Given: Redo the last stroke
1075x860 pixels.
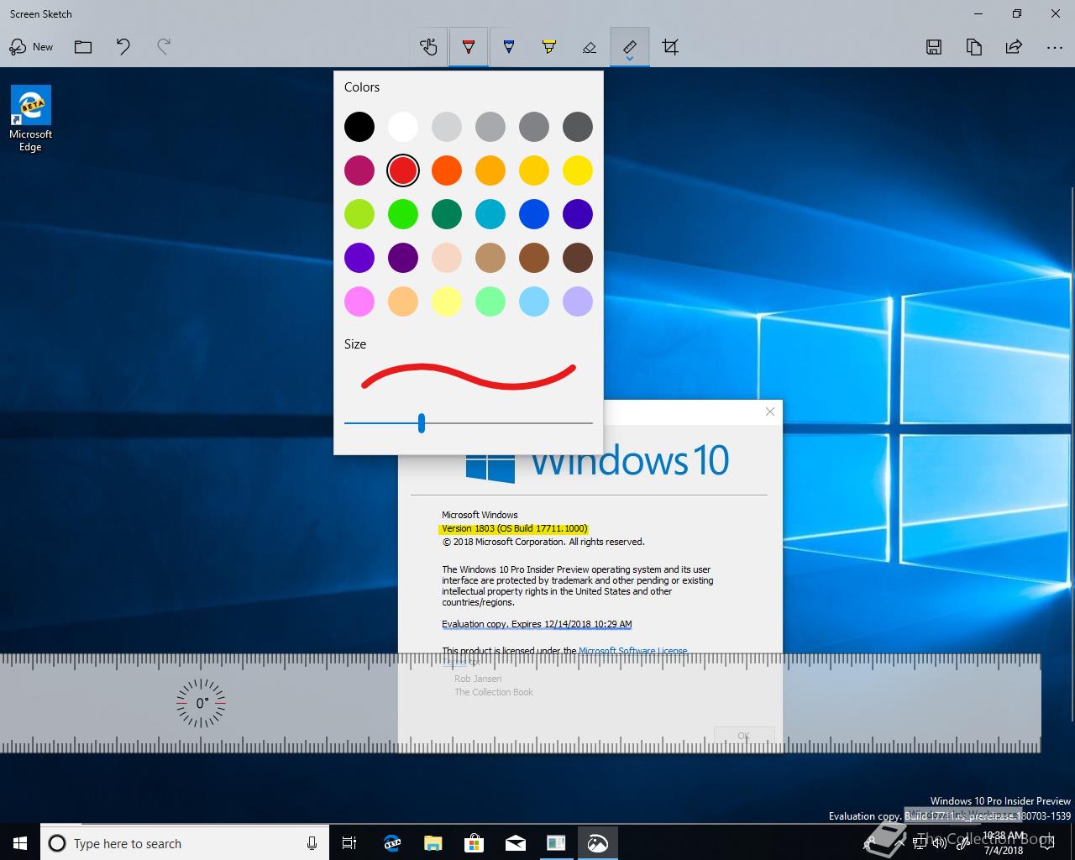Looking at the screenshot, I should pos(164,47).
